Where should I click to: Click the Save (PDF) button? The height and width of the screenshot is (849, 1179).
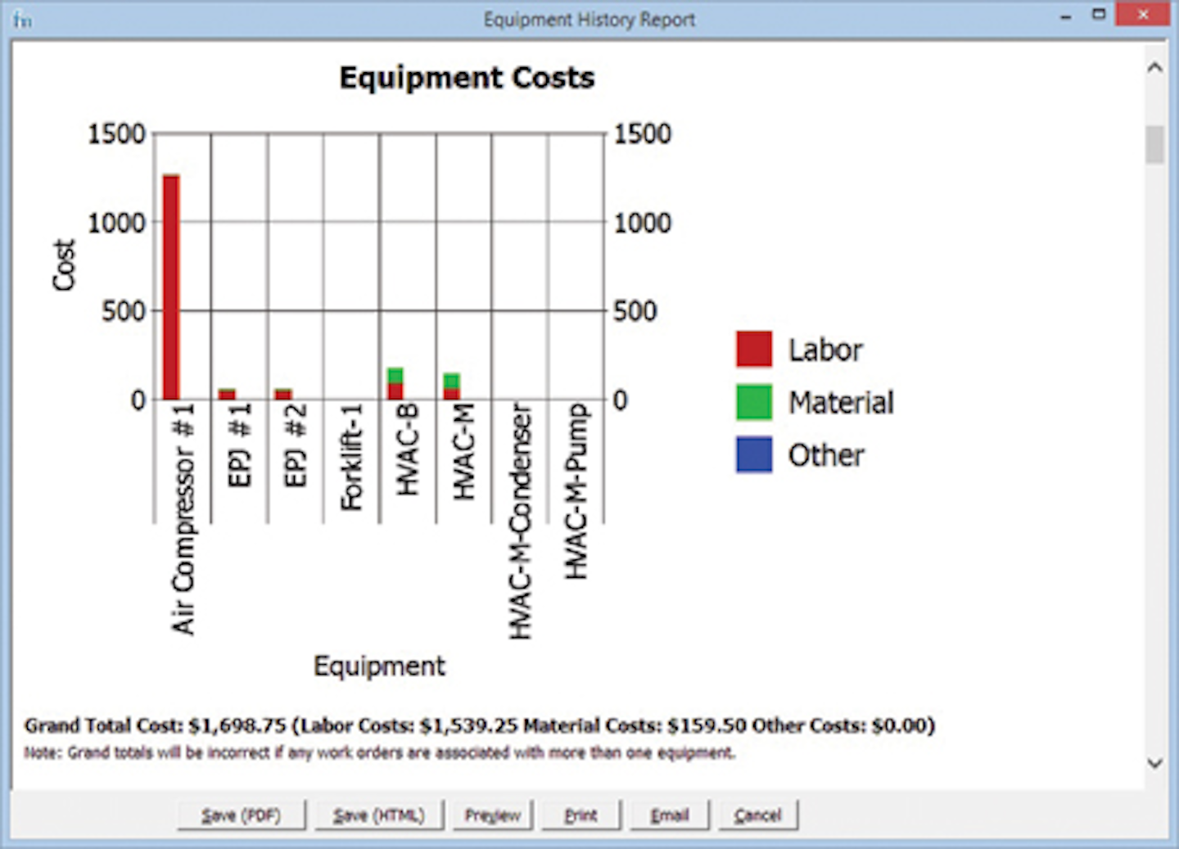pyautogui.click(x=240, y=815)
